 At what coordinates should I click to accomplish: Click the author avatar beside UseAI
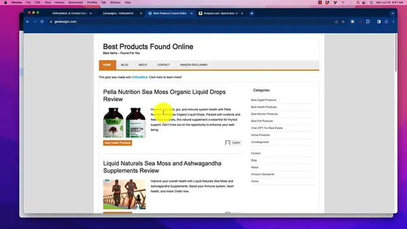click(228, 142)
